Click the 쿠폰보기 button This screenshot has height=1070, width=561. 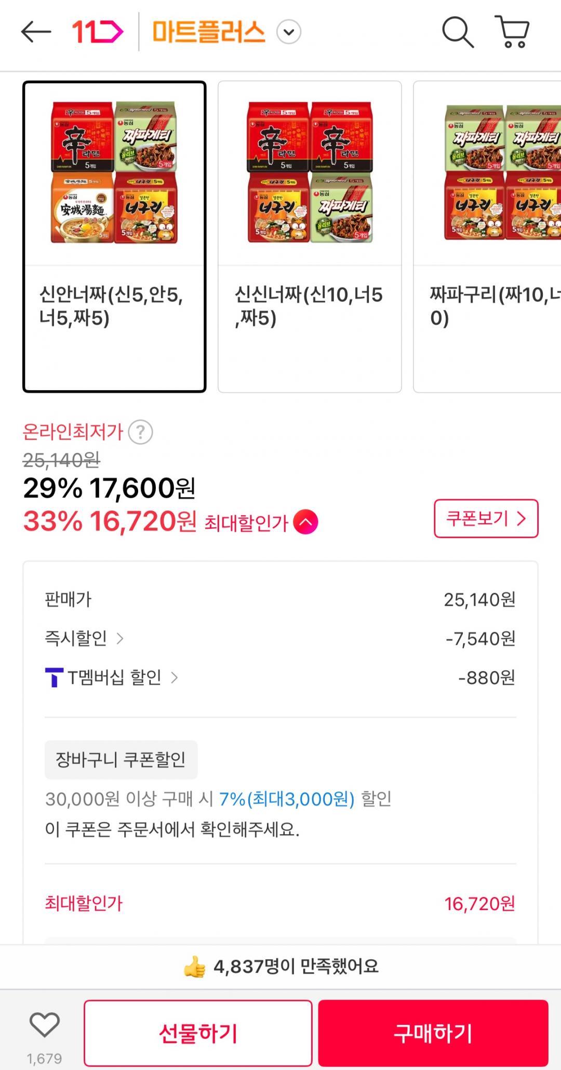pos(486,518)
